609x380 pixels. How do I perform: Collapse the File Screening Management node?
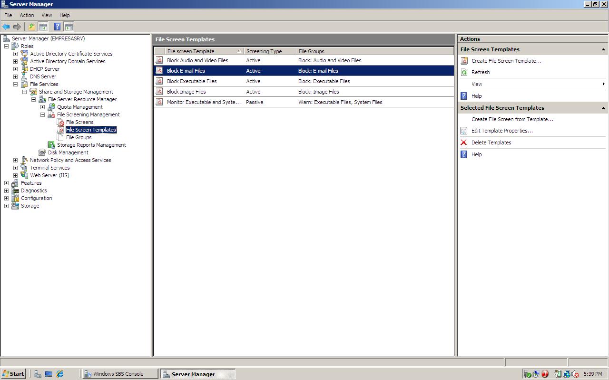point(42,114)
